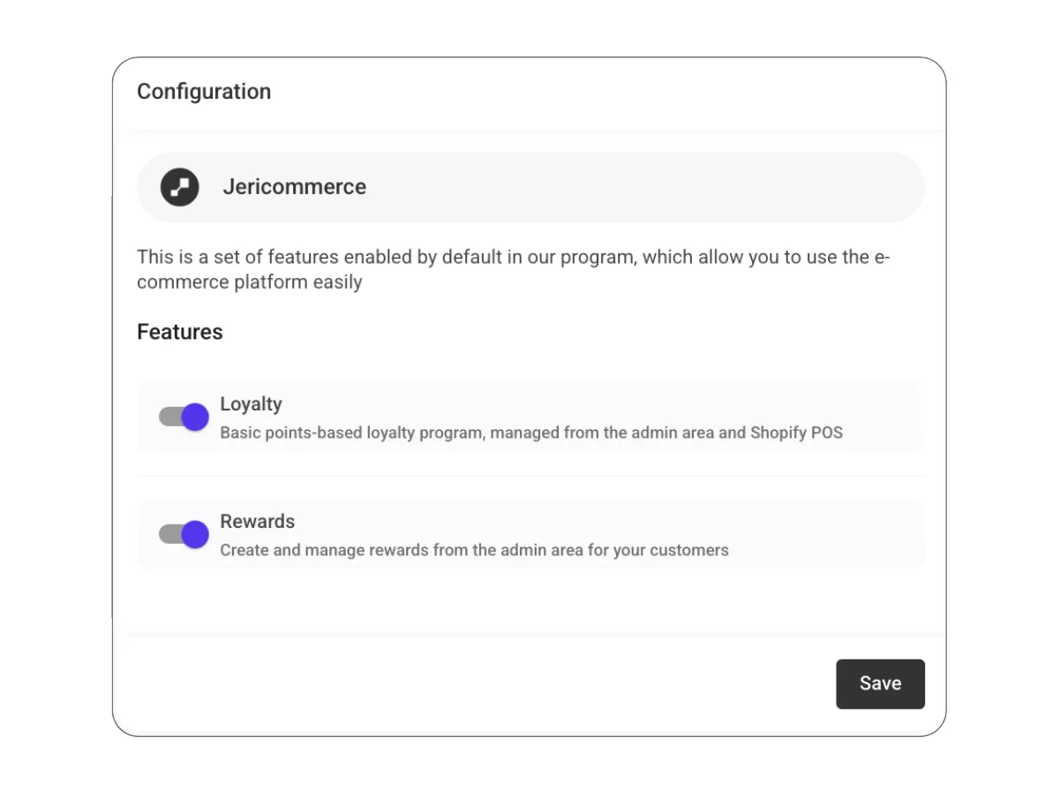Click the gray track of Loyalty switch

pos(168,417)
